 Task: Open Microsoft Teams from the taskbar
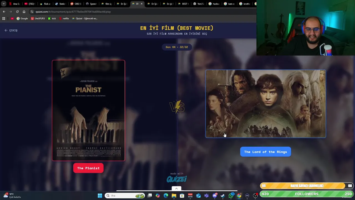(206, 196)
